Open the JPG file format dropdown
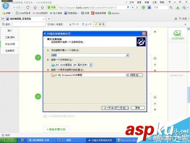This screenshot has width=190, height=143. point(91,65)
